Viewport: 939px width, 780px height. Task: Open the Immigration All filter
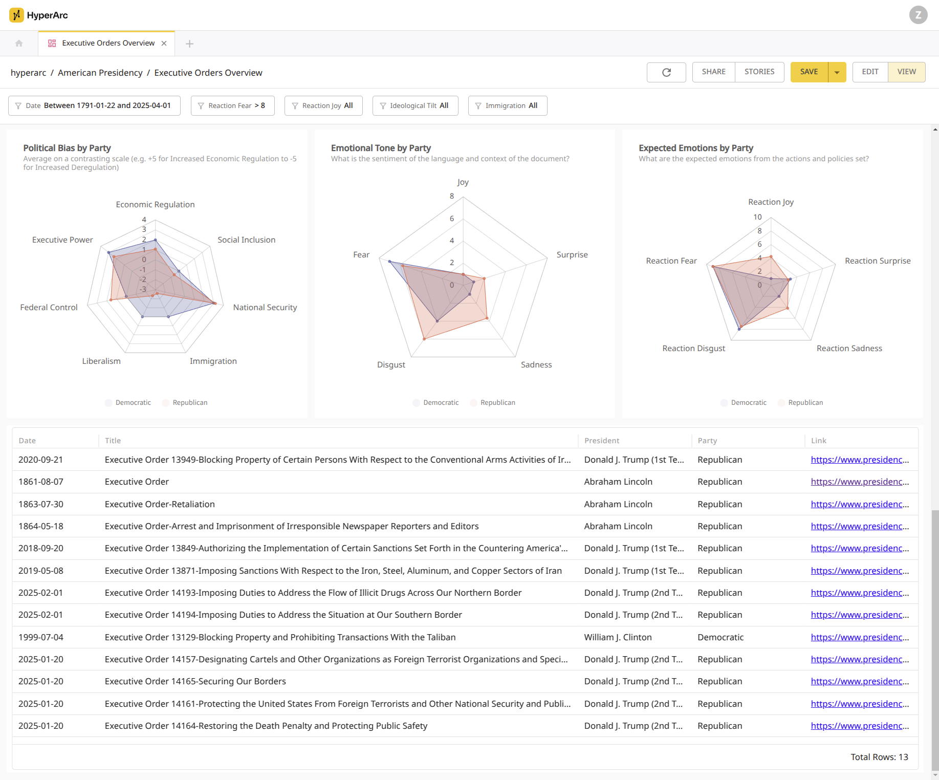click(x=508, y=106)
